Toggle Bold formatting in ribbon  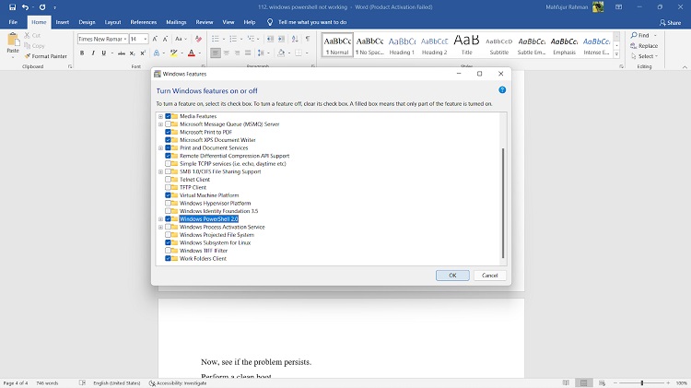(82, 53)
